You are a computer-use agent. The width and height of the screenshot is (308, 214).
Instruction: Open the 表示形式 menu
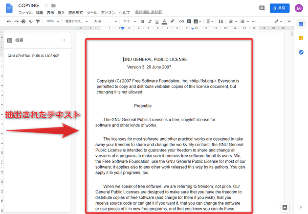(76, 13)
